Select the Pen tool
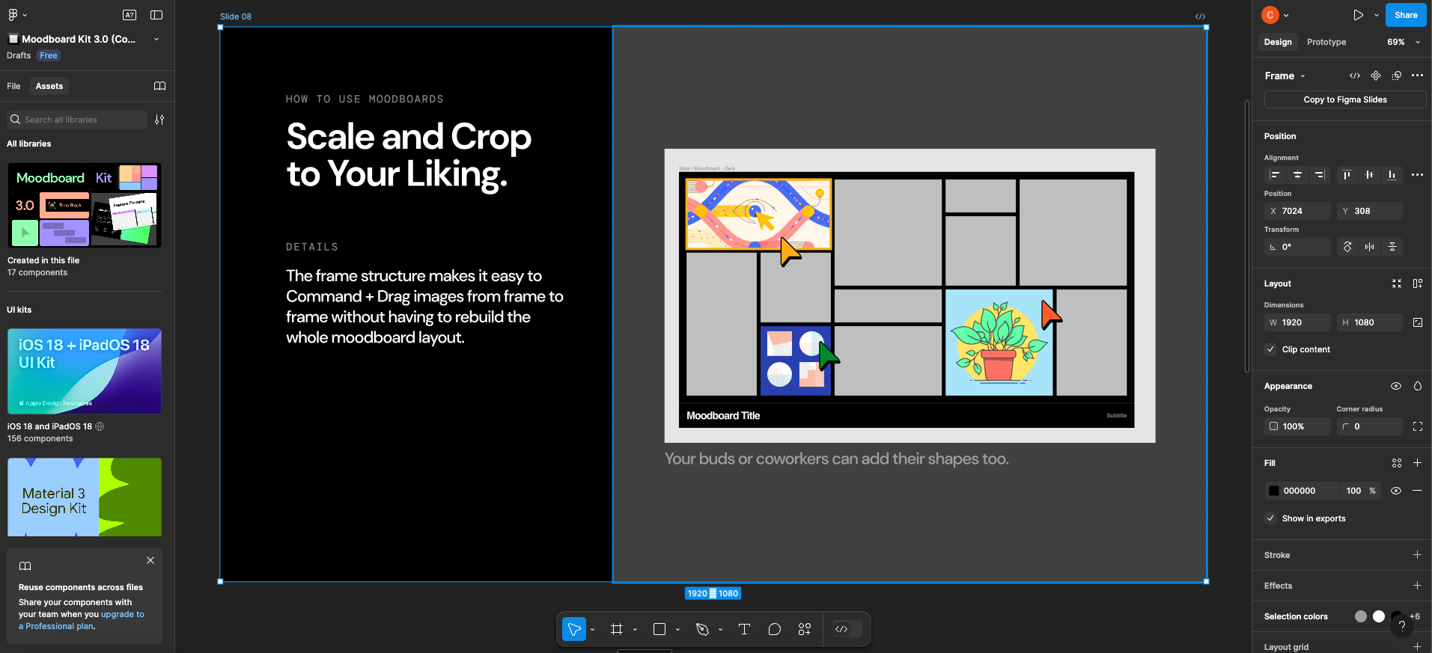1432x653 pixels. 702,629
